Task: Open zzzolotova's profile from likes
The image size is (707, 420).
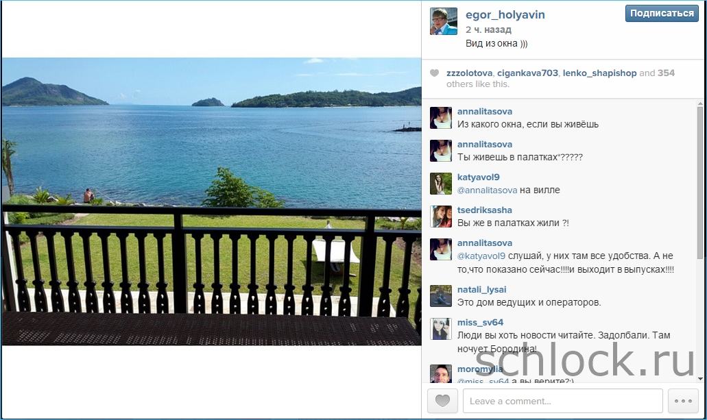Action: coord(469,73)
